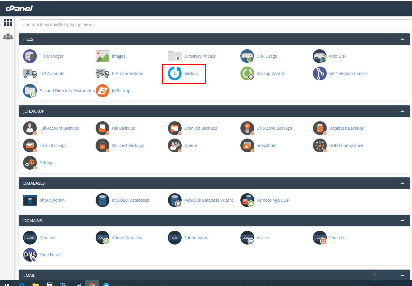Open the Snapshots camera icon
Viewport: 412px width, 286px height.
247,145
